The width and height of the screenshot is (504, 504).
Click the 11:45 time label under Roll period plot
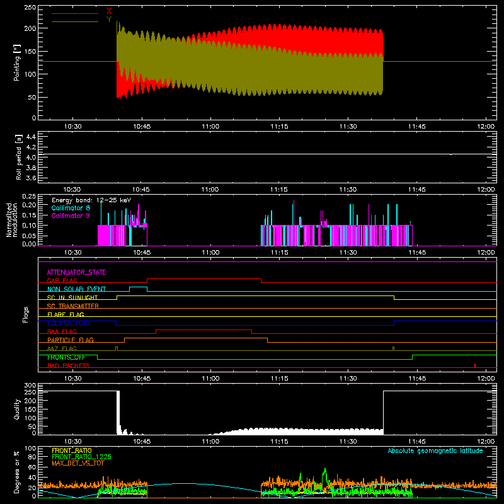coord(417,190)
